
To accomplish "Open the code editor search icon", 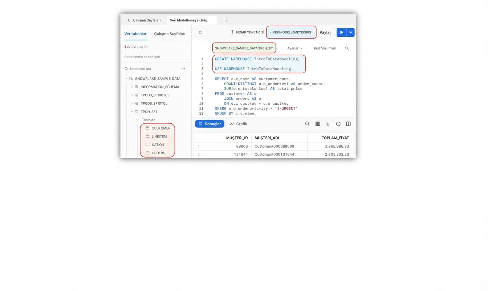I will coord(347,48).
